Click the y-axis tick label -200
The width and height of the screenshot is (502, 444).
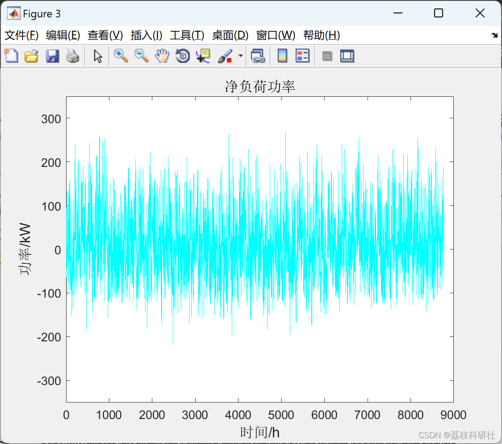coord(49,337)
